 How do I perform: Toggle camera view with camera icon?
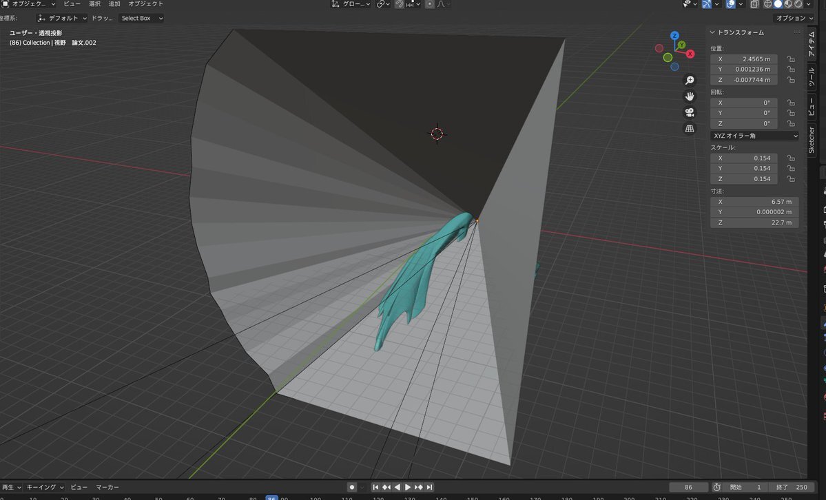pyautogui.click(x=689, y=113)
